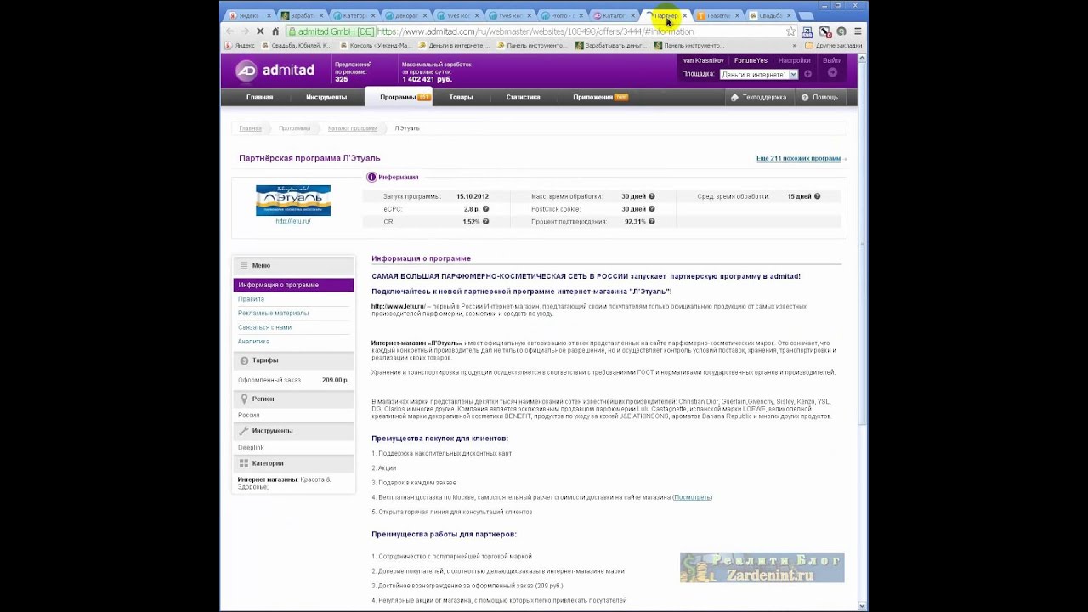Open the Площадка dropdown list
This screenshot has height=612, width=1088.
tap(759, 74)
